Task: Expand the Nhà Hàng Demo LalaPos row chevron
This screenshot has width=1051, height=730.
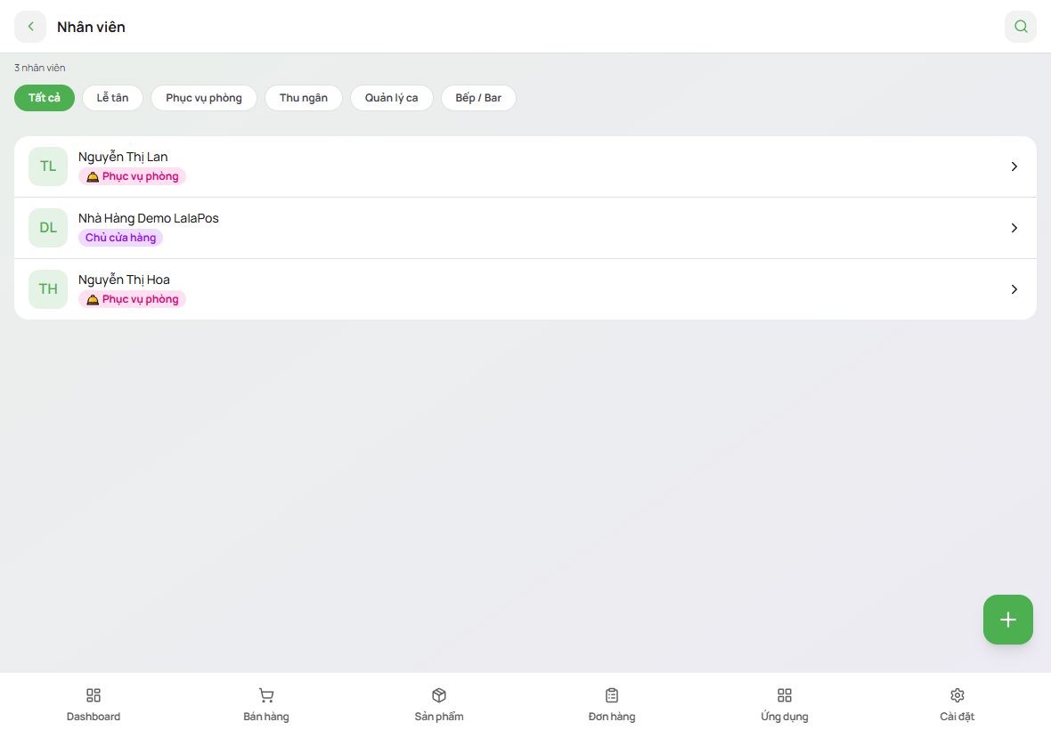Action: [1014, 228]
